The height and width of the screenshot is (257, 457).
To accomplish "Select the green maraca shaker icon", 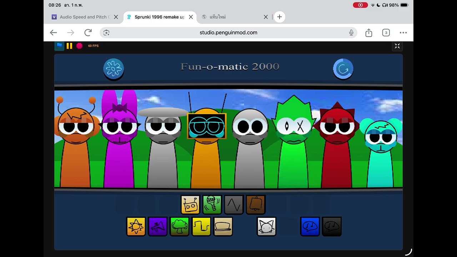I will (212, 205).
